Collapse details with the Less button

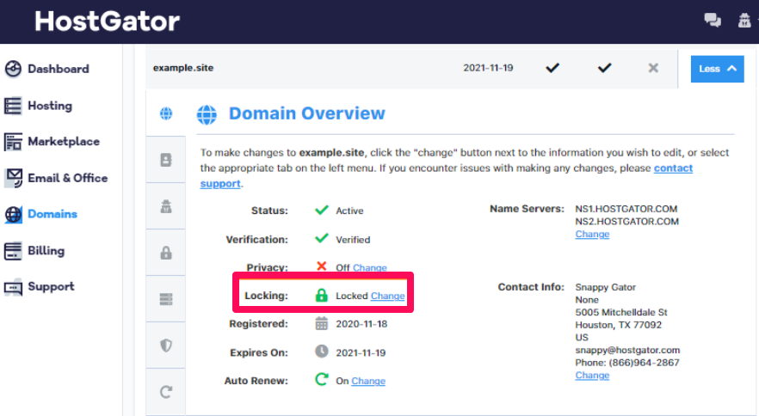coord(718,69)
